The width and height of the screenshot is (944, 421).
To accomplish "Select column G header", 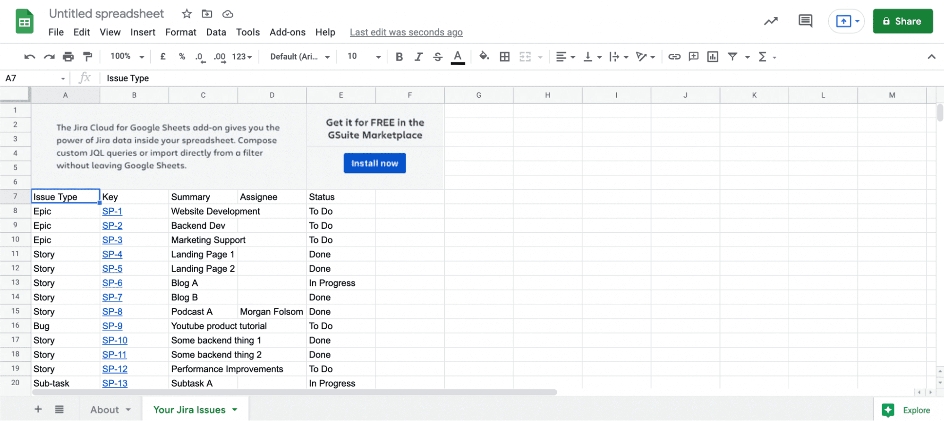I will [478, 95].
